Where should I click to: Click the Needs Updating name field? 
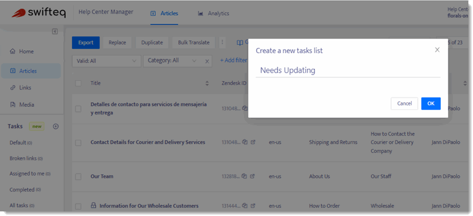[348, 70]
